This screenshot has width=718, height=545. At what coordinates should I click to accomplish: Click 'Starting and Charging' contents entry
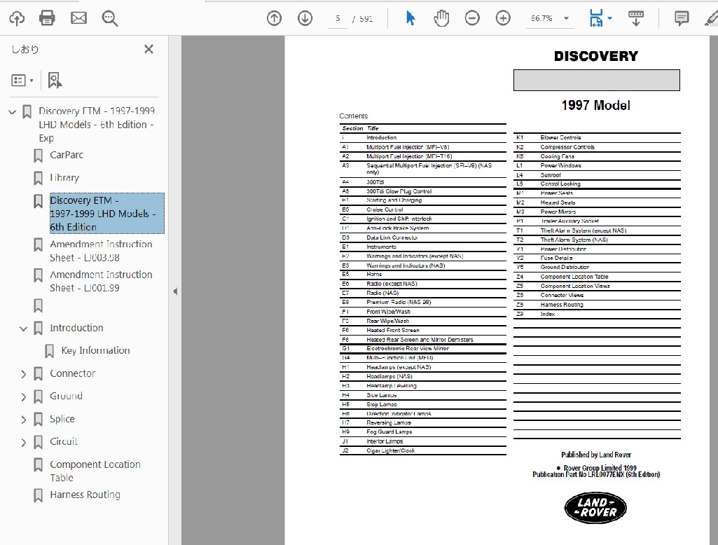[x=394, y=200]
